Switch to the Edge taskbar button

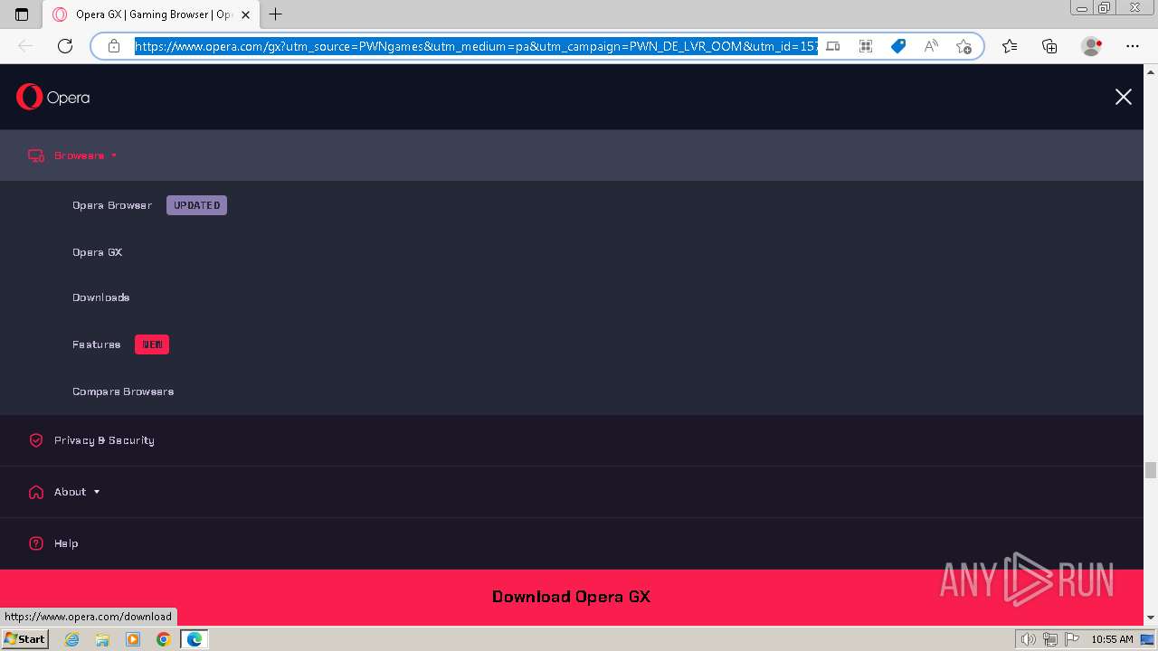click(194, 639)
